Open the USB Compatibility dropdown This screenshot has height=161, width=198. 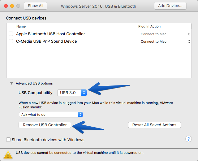point(72,93)
